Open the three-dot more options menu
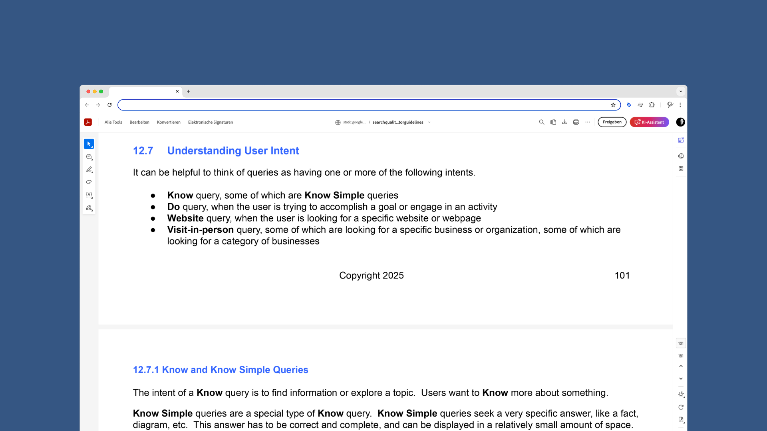The image size is (767, 431). click(x=587, y=122)
